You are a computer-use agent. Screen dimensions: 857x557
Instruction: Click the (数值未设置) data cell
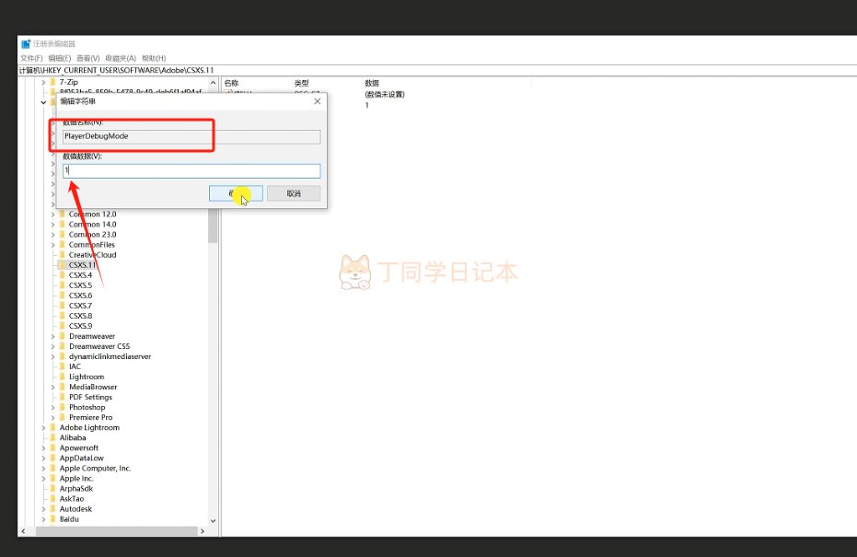point(385,95)
